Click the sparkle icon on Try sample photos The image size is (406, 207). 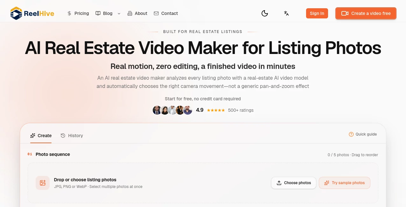point(327,183)
